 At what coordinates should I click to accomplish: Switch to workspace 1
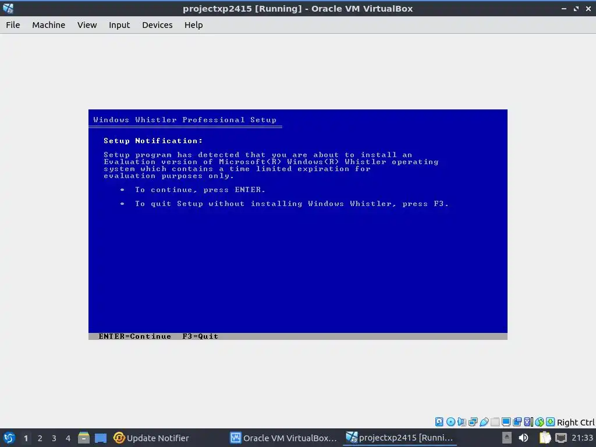tap(26, 438)
